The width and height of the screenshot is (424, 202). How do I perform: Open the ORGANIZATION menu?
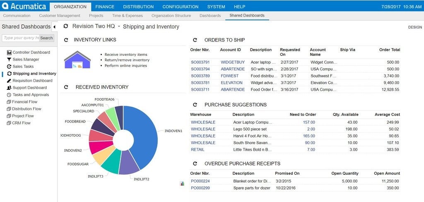click(70, 7)
